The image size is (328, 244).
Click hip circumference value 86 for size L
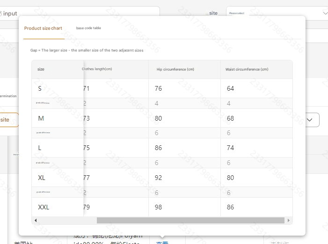pyautogui.click(x=159, y=148)
